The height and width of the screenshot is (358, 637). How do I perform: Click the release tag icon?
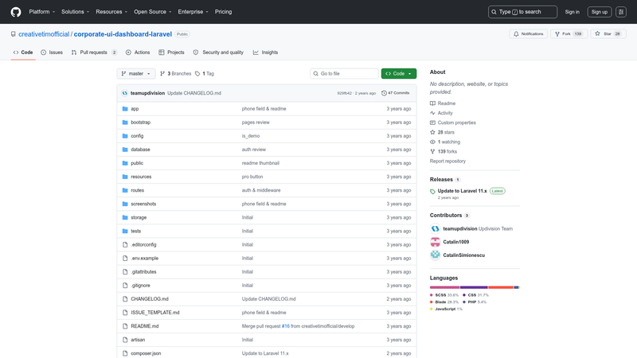(432, 191)
